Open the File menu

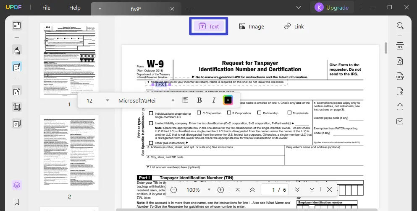tap(46, 8)
